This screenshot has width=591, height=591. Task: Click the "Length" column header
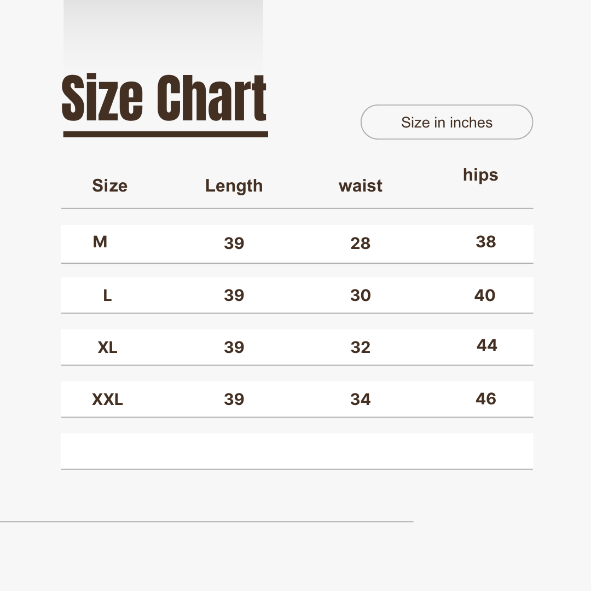pyautogui.click(x=234, y=186)
